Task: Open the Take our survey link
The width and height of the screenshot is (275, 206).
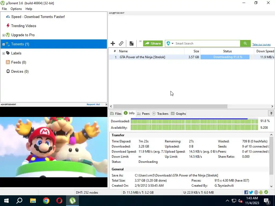Action: click(x=262, y=45)
